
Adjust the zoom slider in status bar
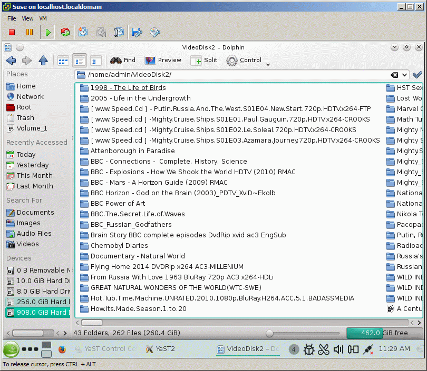(269, 333)
